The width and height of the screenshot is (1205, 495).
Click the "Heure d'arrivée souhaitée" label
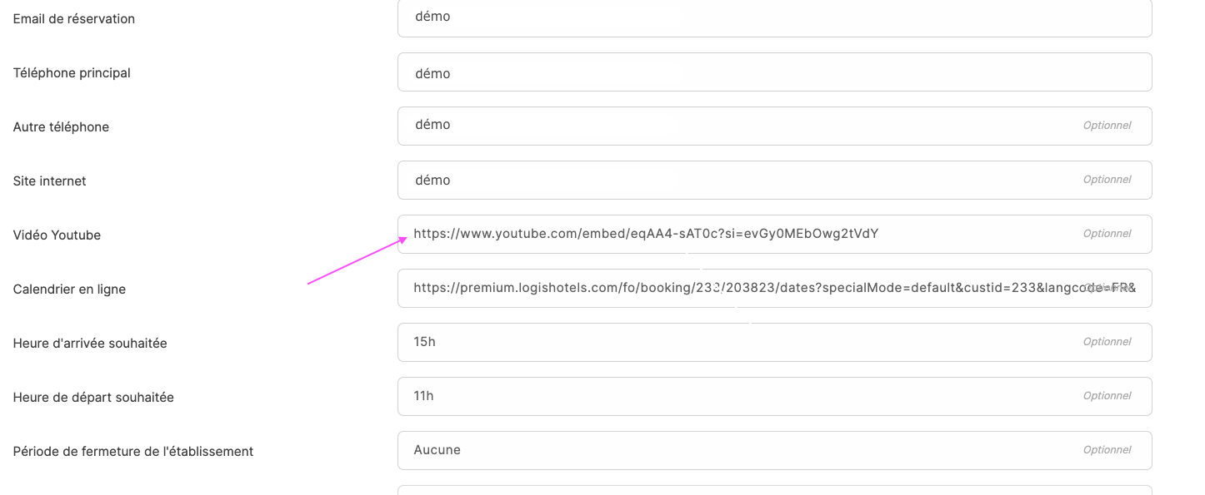pyautogui.click(x=90, y=344)
